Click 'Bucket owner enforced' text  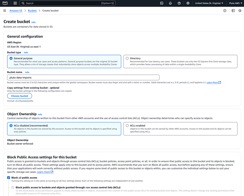point(20,144)
